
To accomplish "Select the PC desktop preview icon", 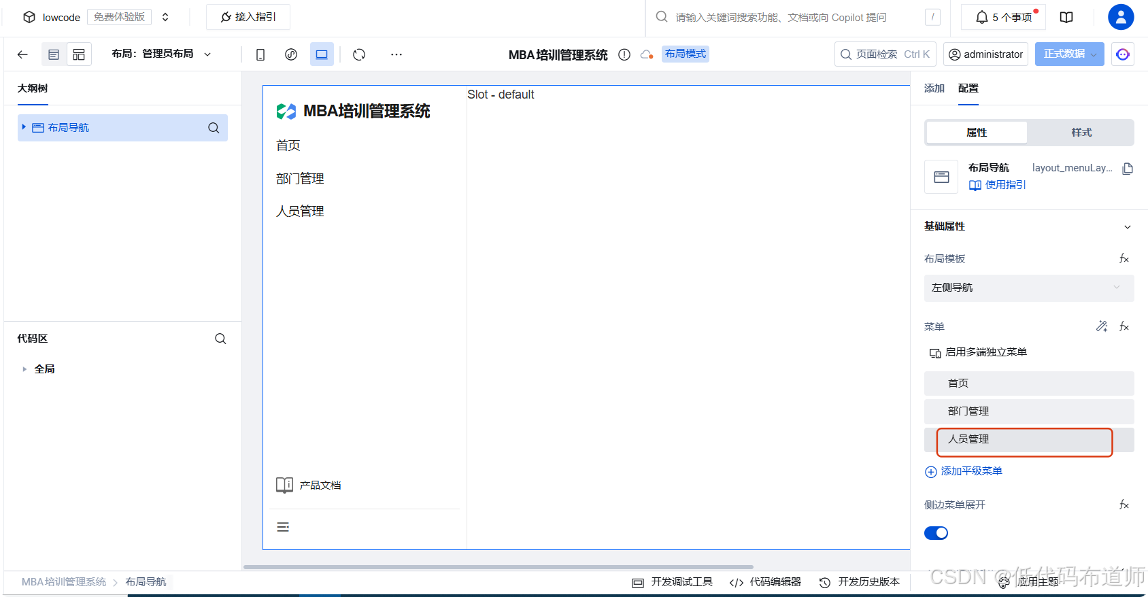I will pos(322,54).
